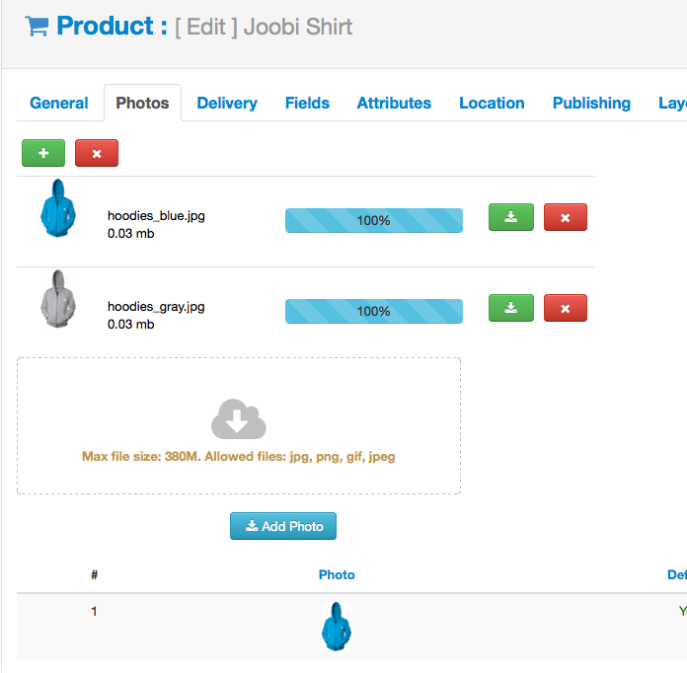Open the Publishing tab
This screenshot has width=687, height=673.
[591, 103]
